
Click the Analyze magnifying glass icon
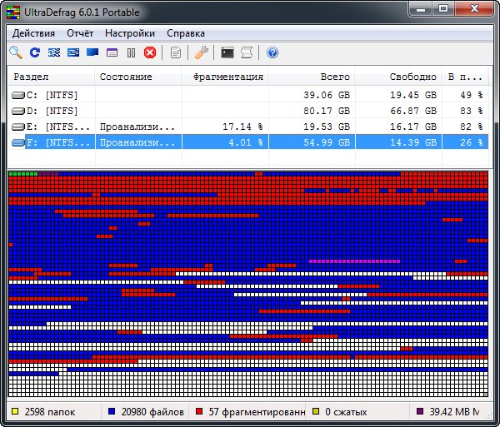[x=16, y=52]
